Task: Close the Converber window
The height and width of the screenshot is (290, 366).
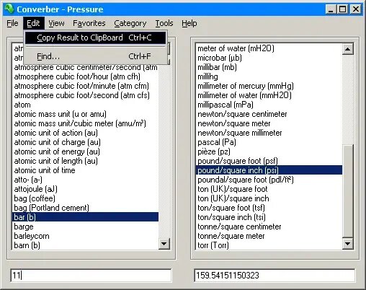Action: coord(355,9)
